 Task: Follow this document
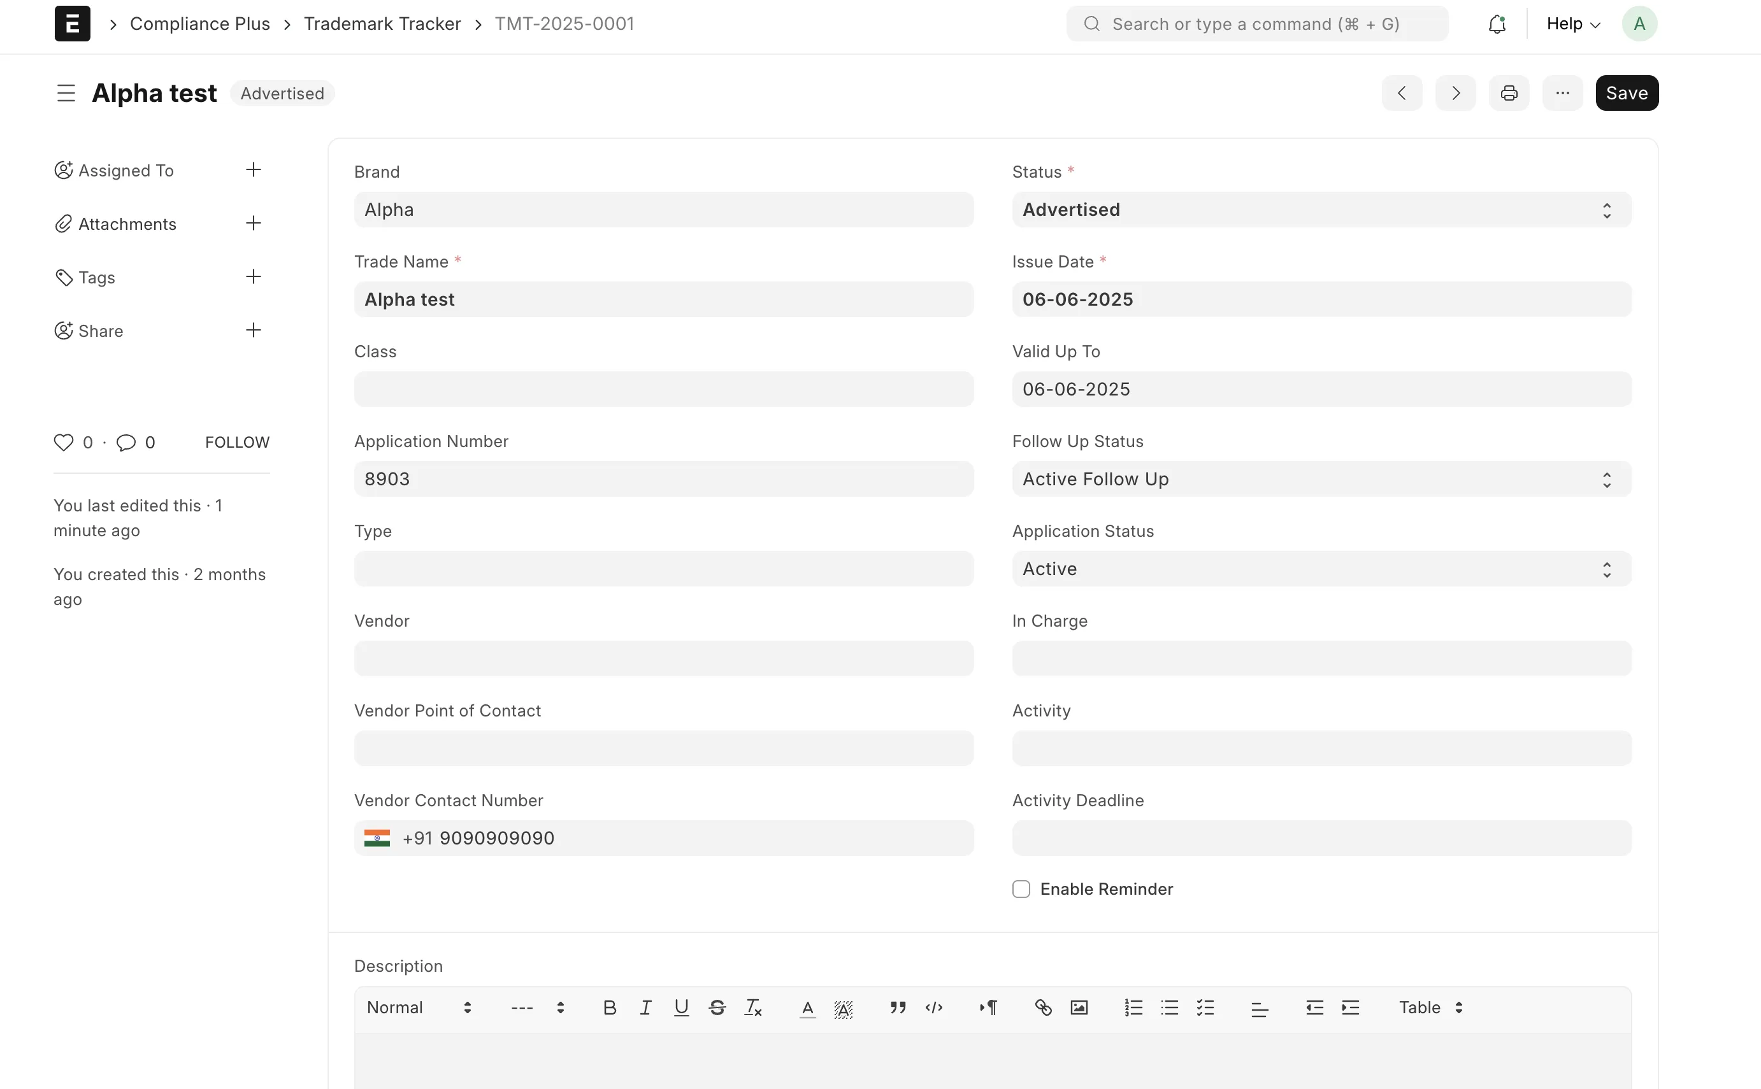pyautogui.click(x=237, y=442)
